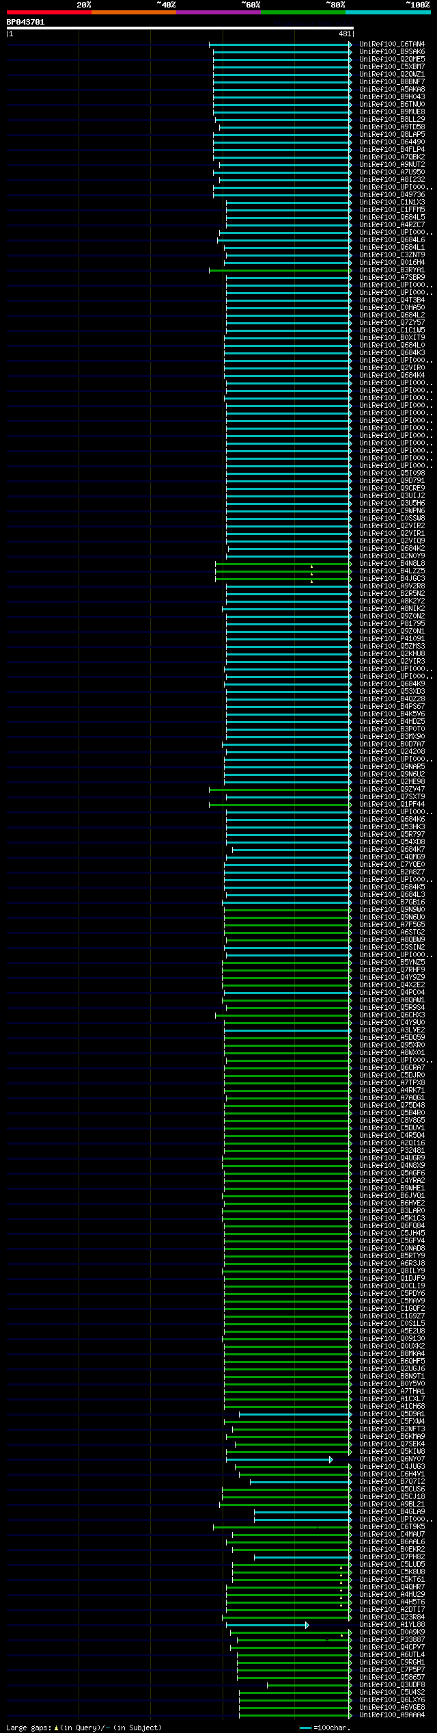Click the red 20% identity legend bar
Image resolution: width=437 pixels, height=1733 pixels.
point(48,12)
